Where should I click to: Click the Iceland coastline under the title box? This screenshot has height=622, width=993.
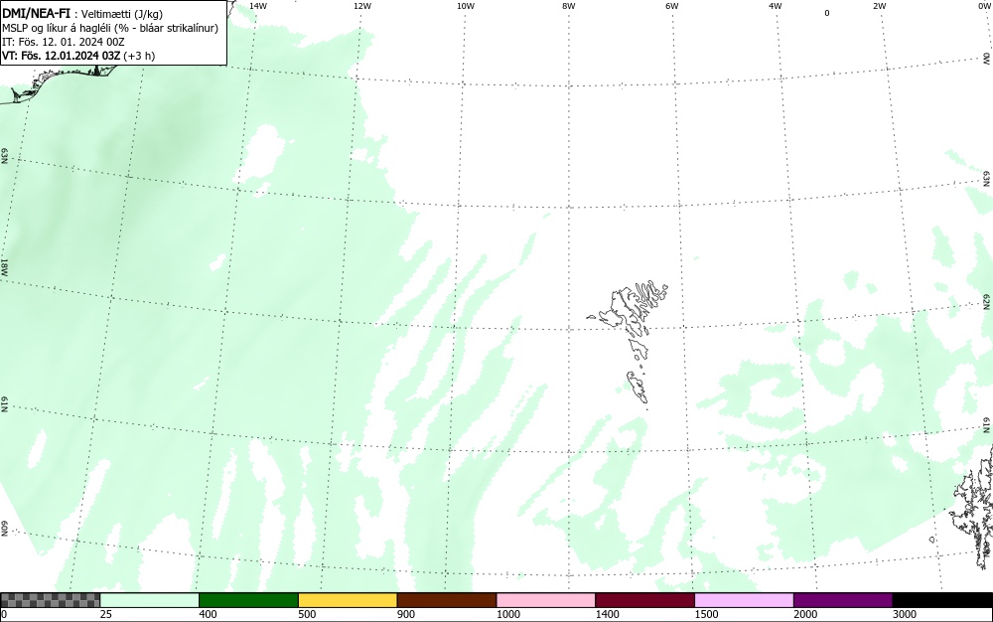point(57,82)
